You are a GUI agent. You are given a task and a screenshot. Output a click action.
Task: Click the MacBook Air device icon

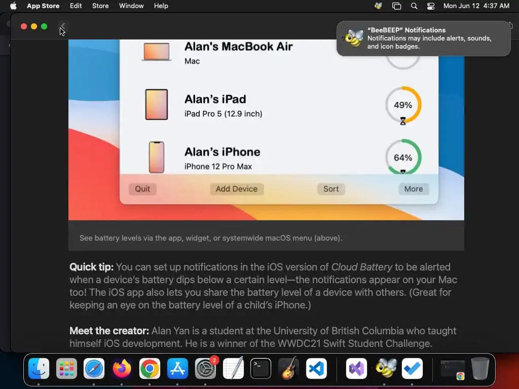point(157,52)
